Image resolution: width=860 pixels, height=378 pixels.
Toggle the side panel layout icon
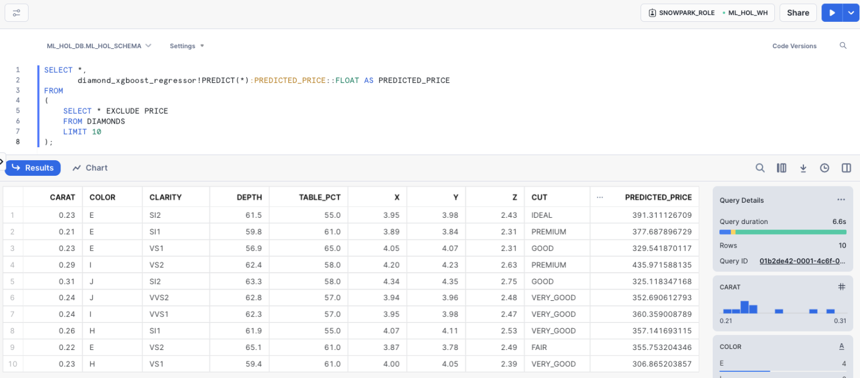pyautogui.click(x=845, y=167)
